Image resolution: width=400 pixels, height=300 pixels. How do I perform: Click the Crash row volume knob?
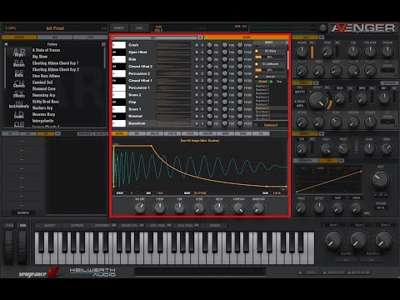(x=210, y=45)
